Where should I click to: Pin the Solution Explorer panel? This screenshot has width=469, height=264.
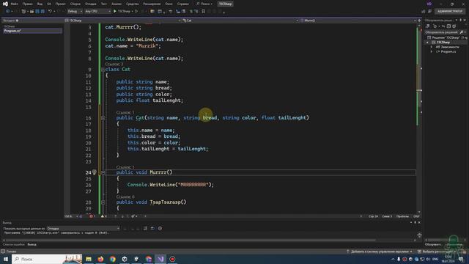pyautogui.click(x=460, y=20)
